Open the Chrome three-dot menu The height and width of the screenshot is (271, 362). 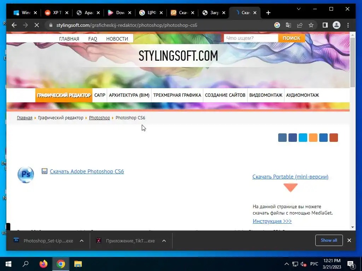tap(348, 25)
